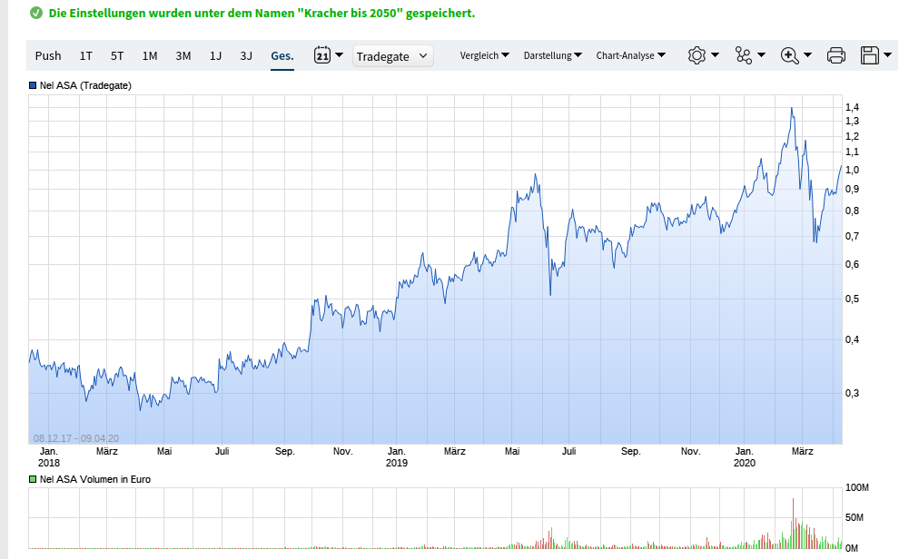The image size is (909, 559).
Task: Click green Nel ASA Volumen legend square
Action: click(33, 478)
